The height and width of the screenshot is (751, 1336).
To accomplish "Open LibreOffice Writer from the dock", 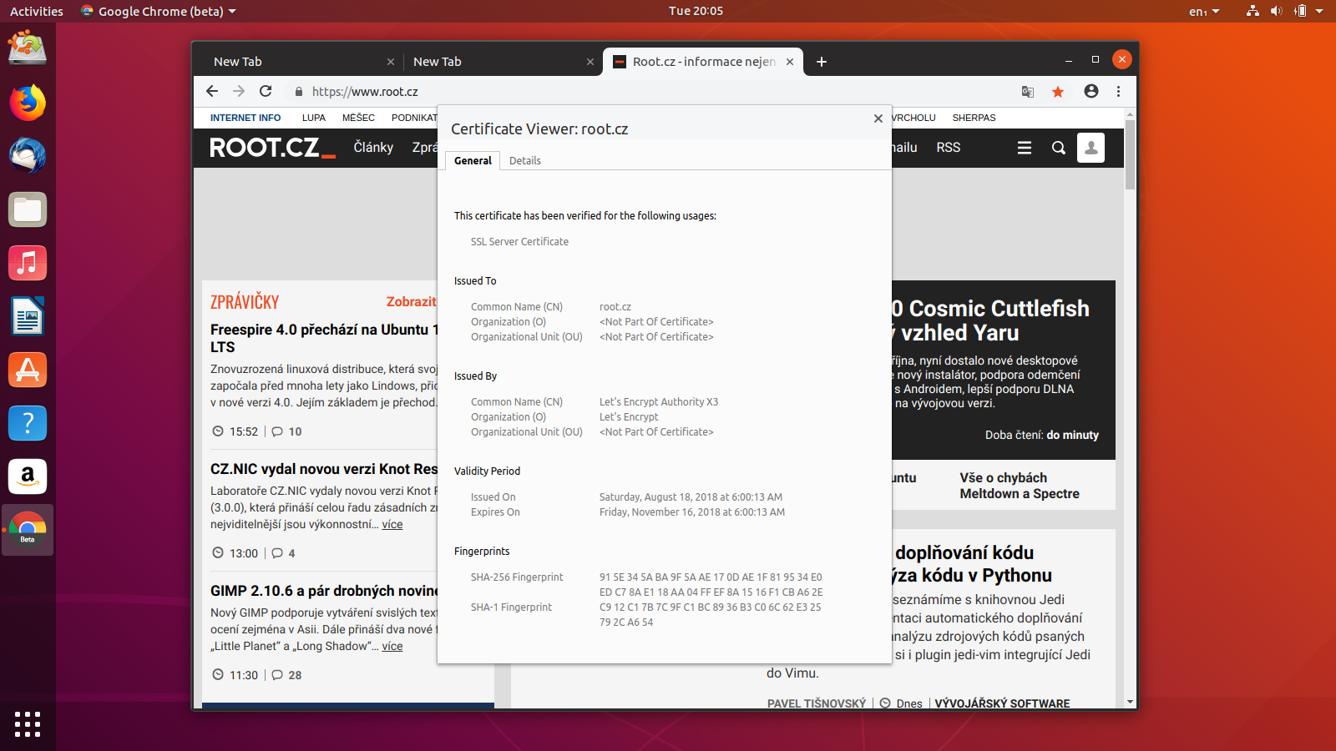I will pyautogui.click(x=28, y=316).
